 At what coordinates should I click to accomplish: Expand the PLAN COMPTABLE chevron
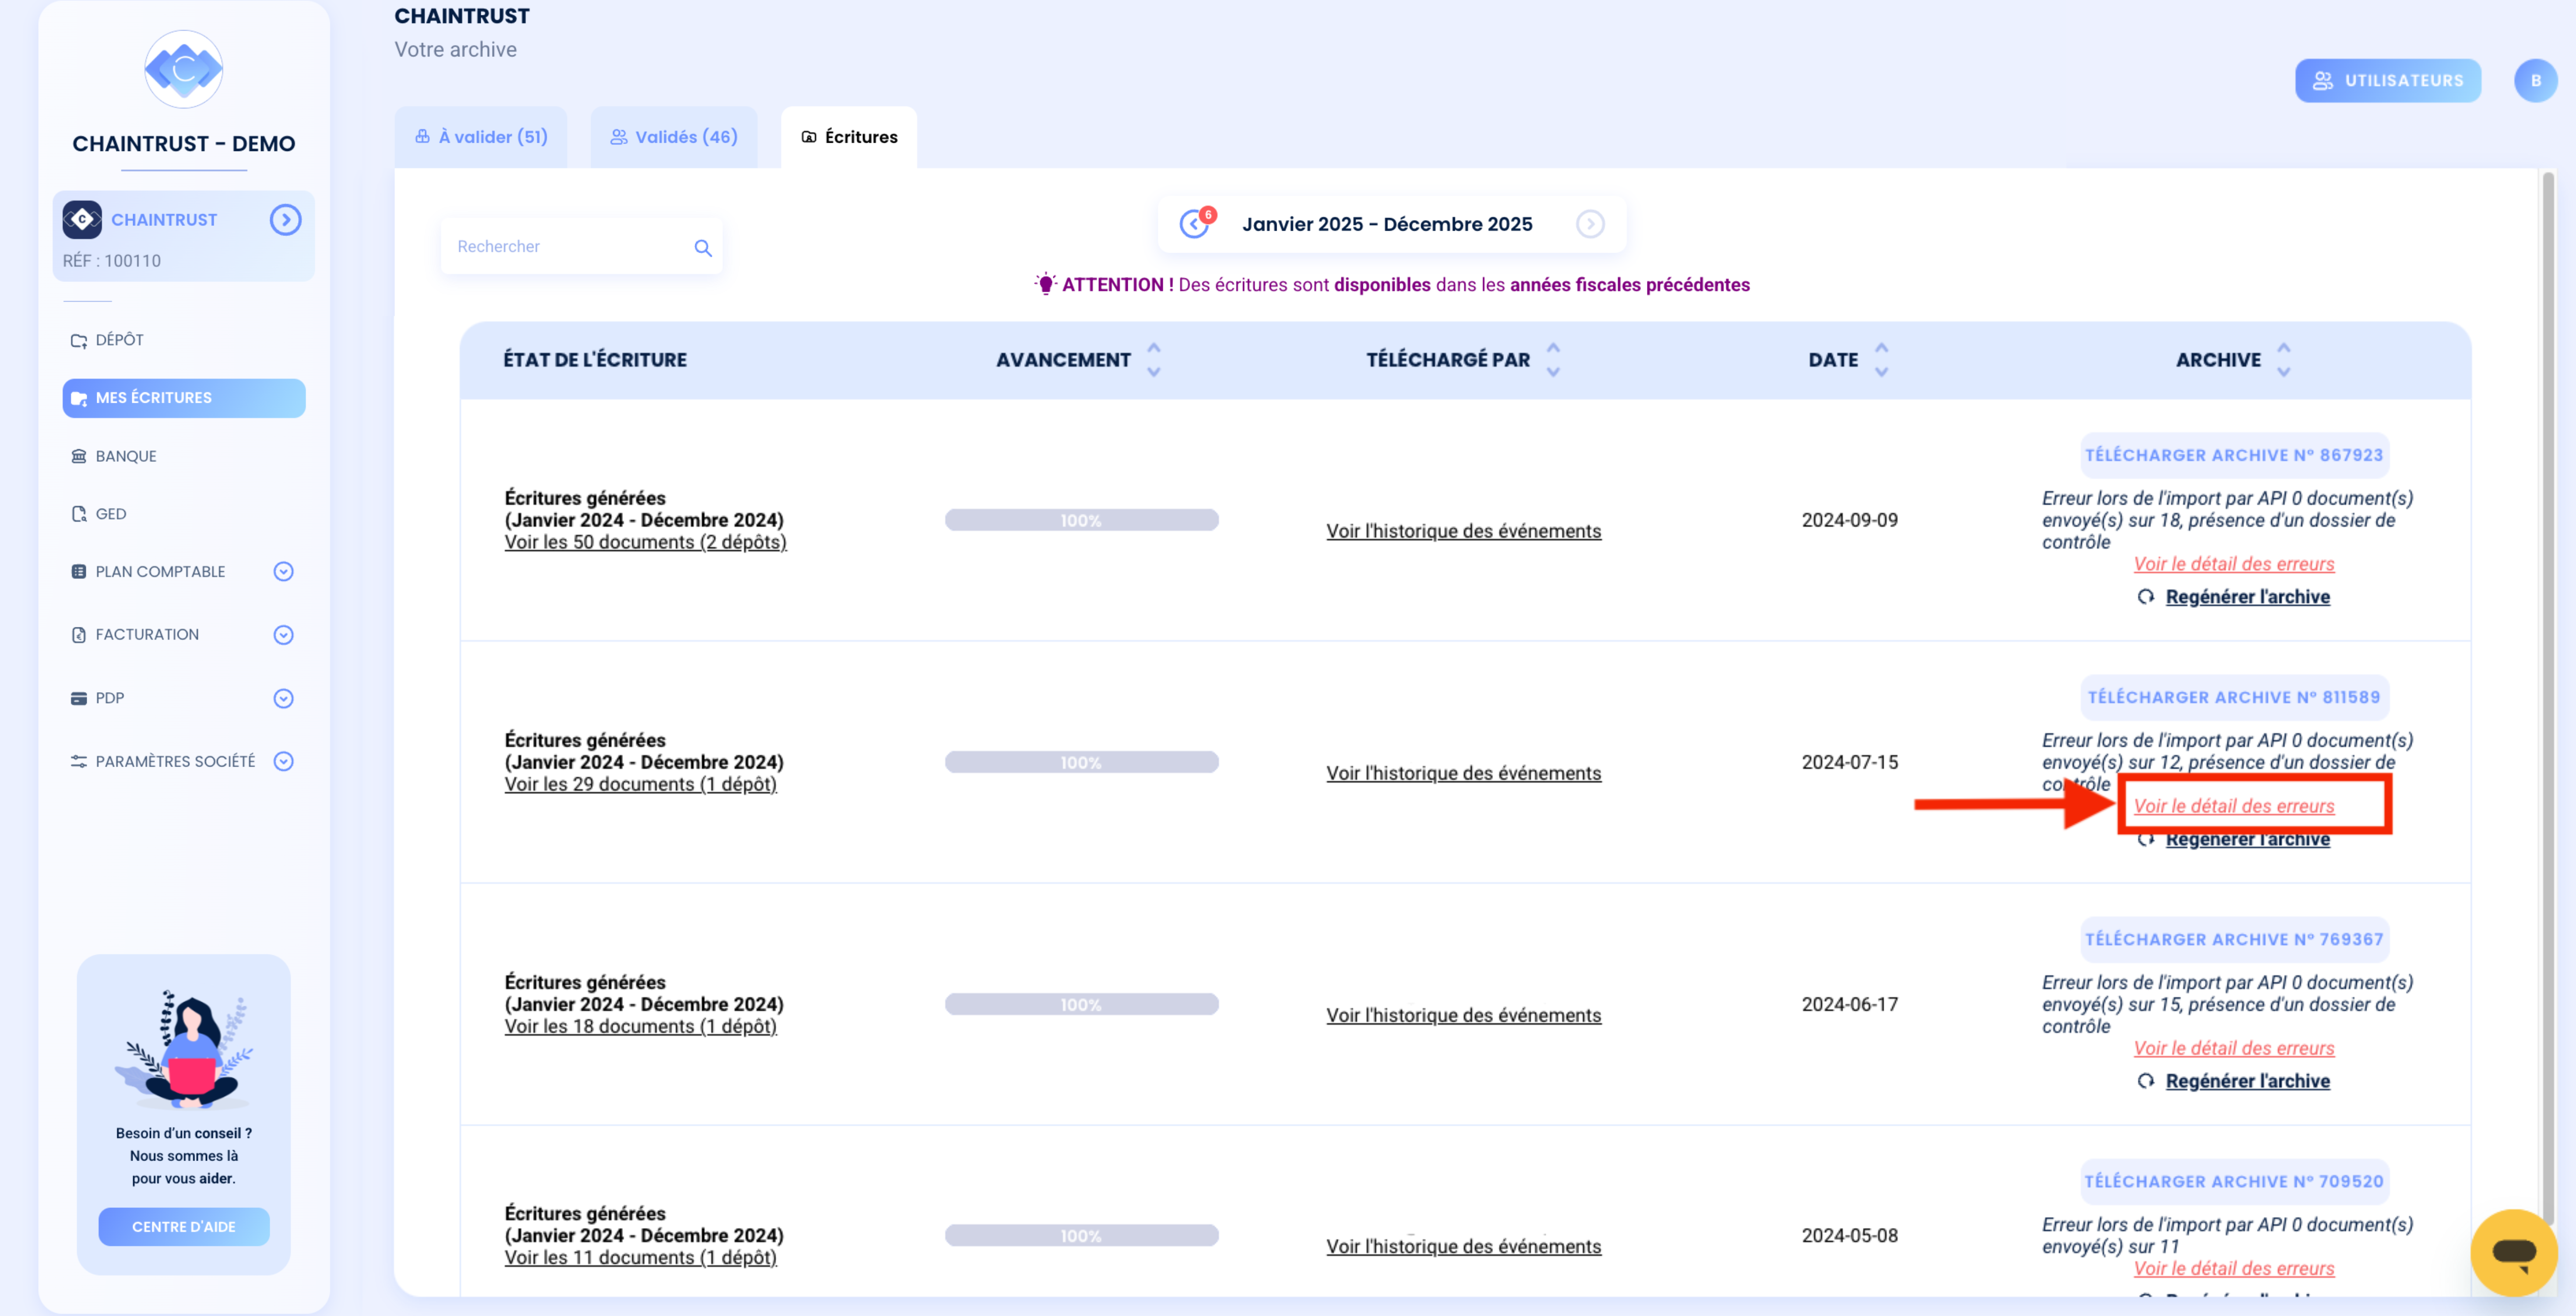[284, 572]
